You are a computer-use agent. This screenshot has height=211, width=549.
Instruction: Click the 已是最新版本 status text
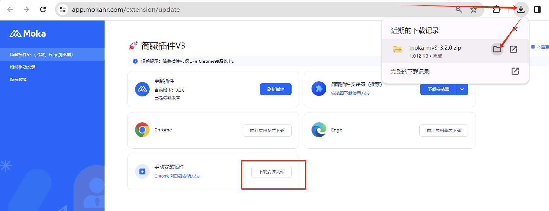(167, 98)
